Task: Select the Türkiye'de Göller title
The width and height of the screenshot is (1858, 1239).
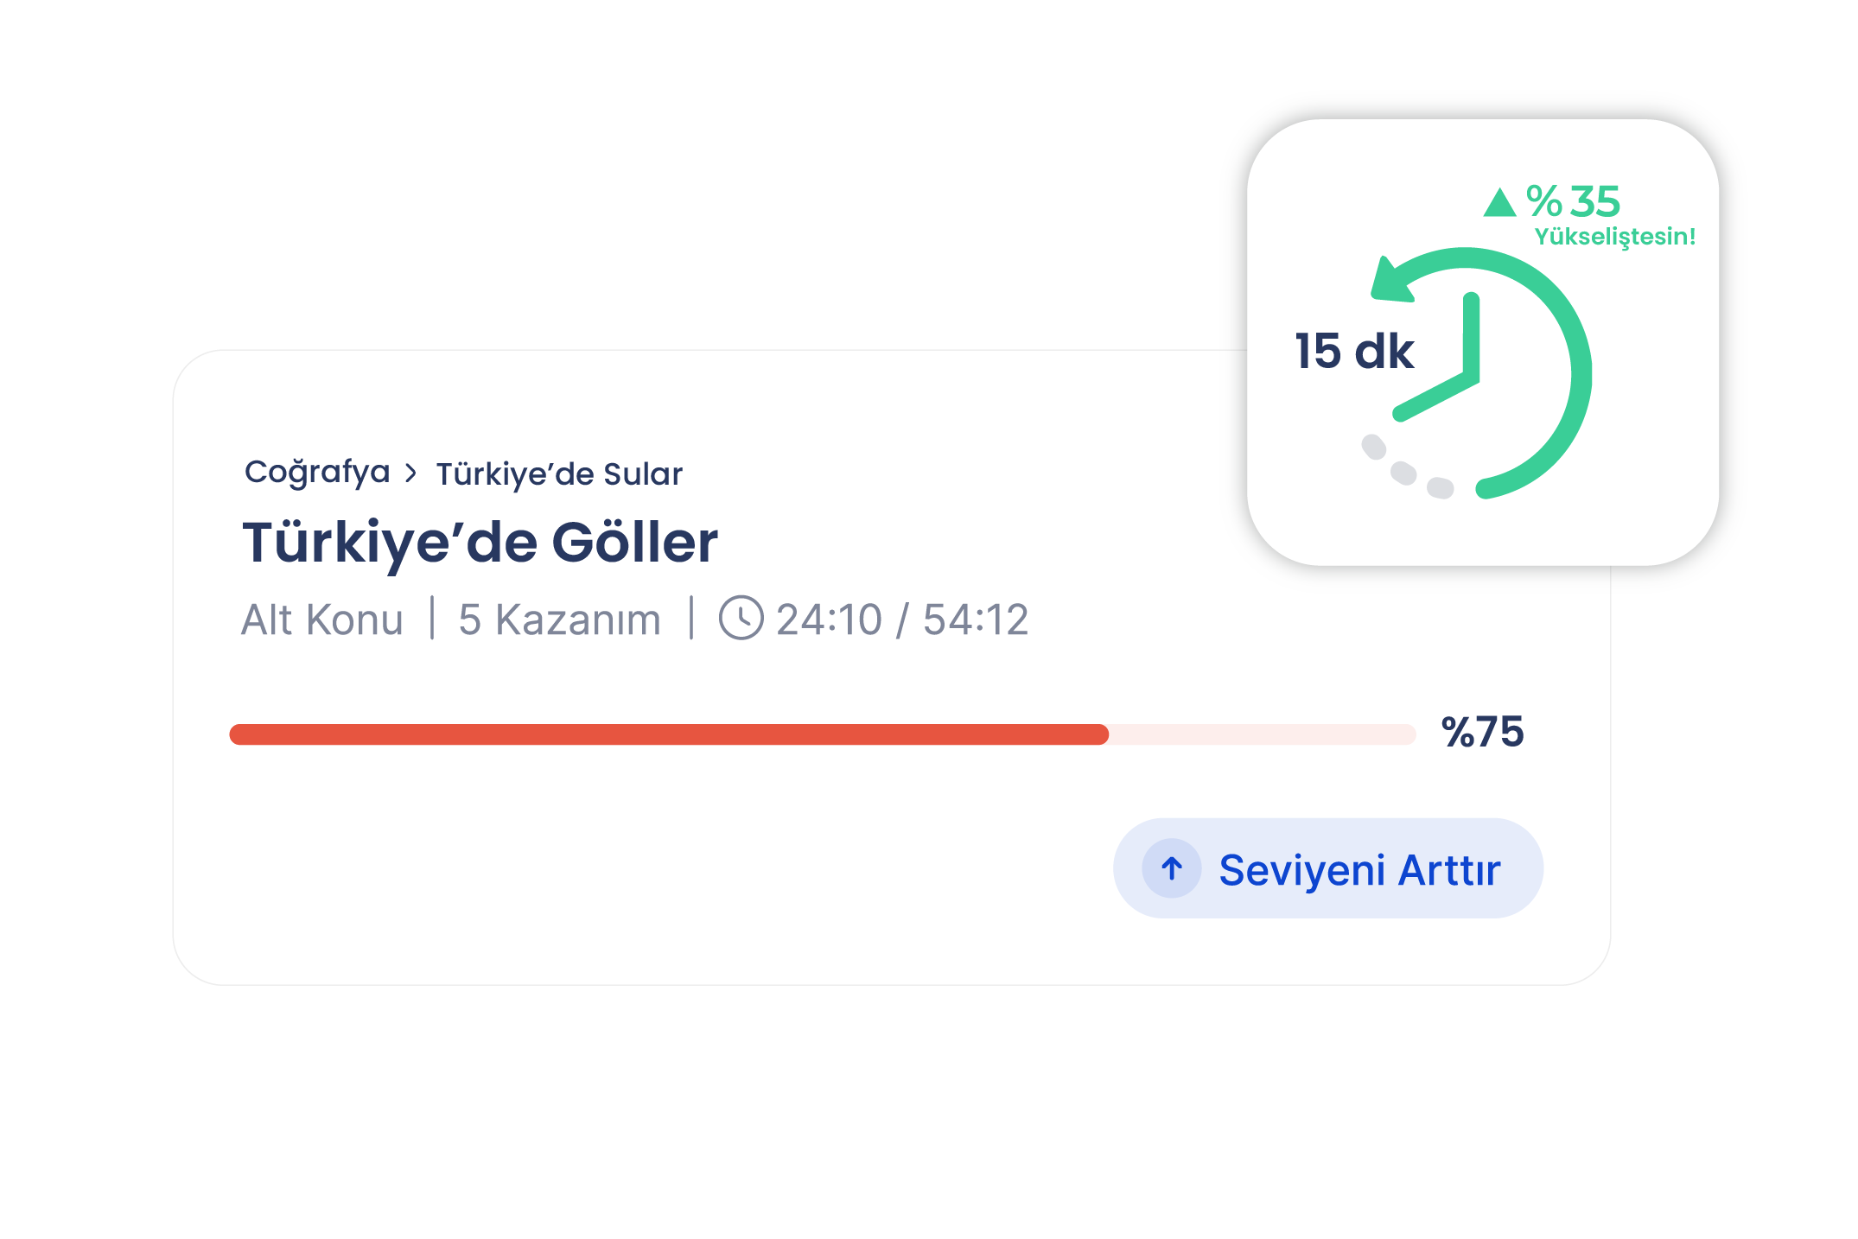Action: (x=480, y=543)
